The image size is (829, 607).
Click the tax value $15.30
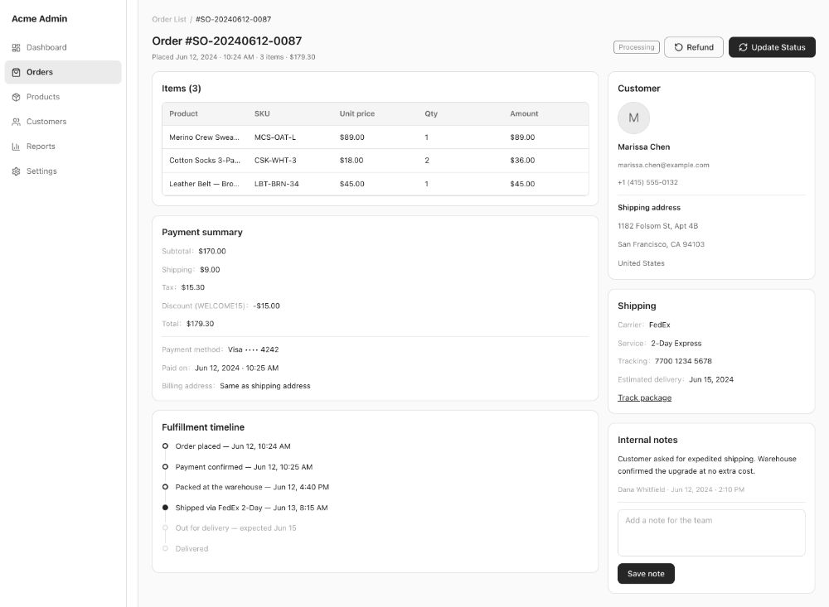pyautogui.click(x=193, y=288)
